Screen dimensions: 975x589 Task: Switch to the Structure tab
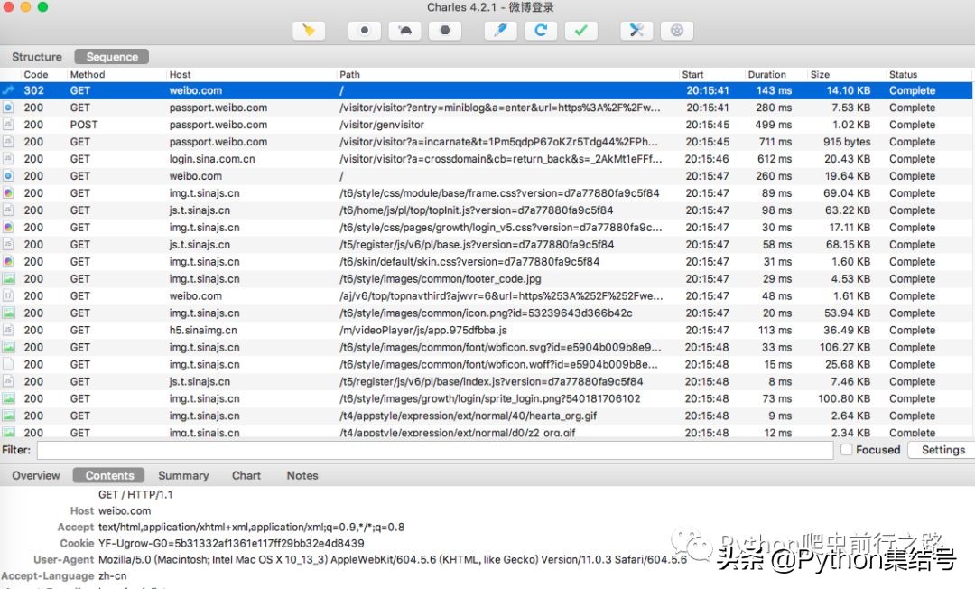pyautogui.click(x=36, y=56)
